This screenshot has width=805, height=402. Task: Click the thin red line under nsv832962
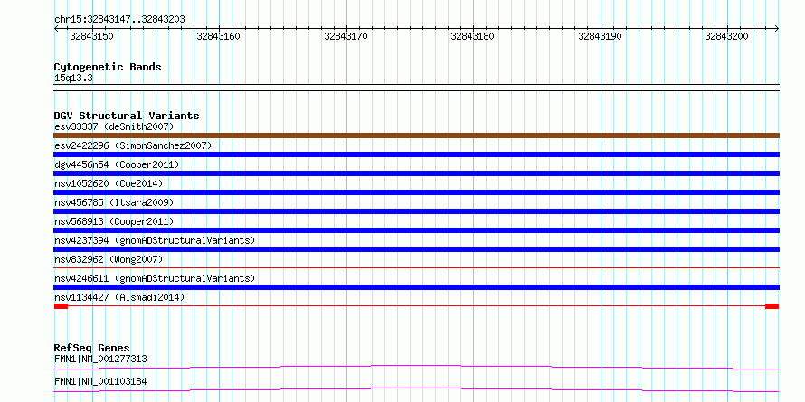416,267
